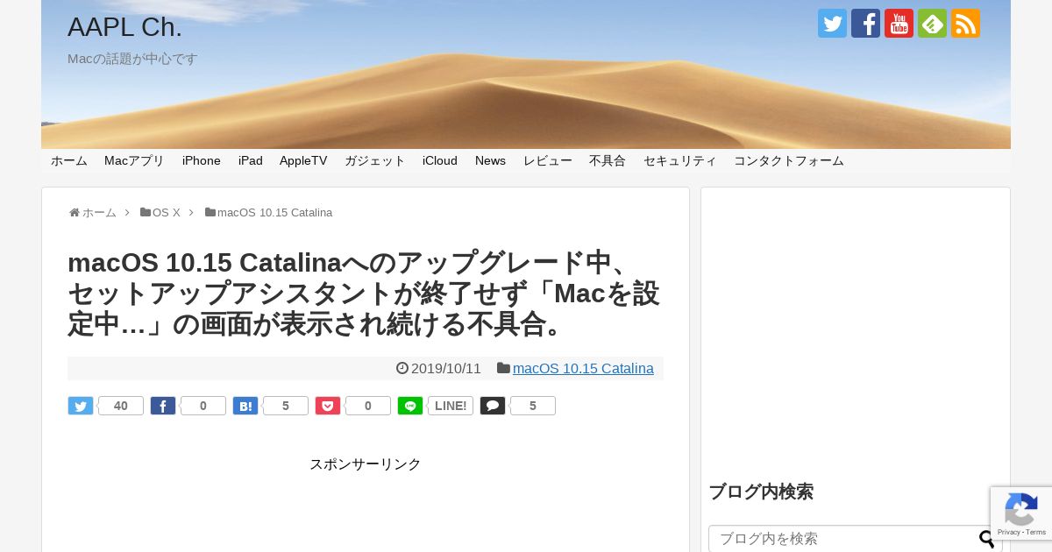The width and height of the screenshot is (1052, 552).
Task: Go to コンタクトフォーム page
Action: 789,160
